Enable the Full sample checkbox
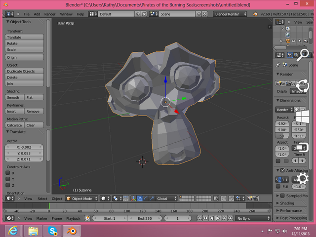 (x=278, y=187)
